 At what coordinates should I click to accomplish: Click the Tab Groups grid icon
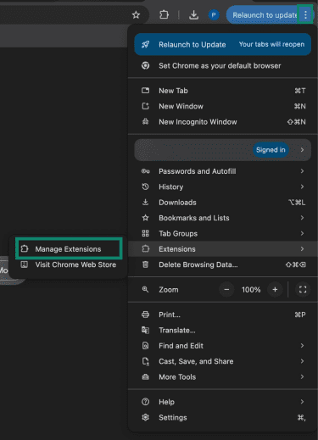point(145,233)
